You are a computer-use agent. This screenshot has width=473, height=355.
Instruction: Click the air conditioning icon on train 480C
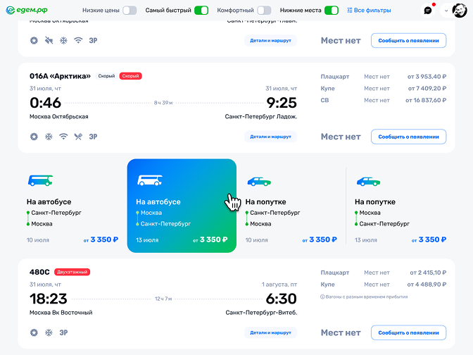click(x=49, y=332)
